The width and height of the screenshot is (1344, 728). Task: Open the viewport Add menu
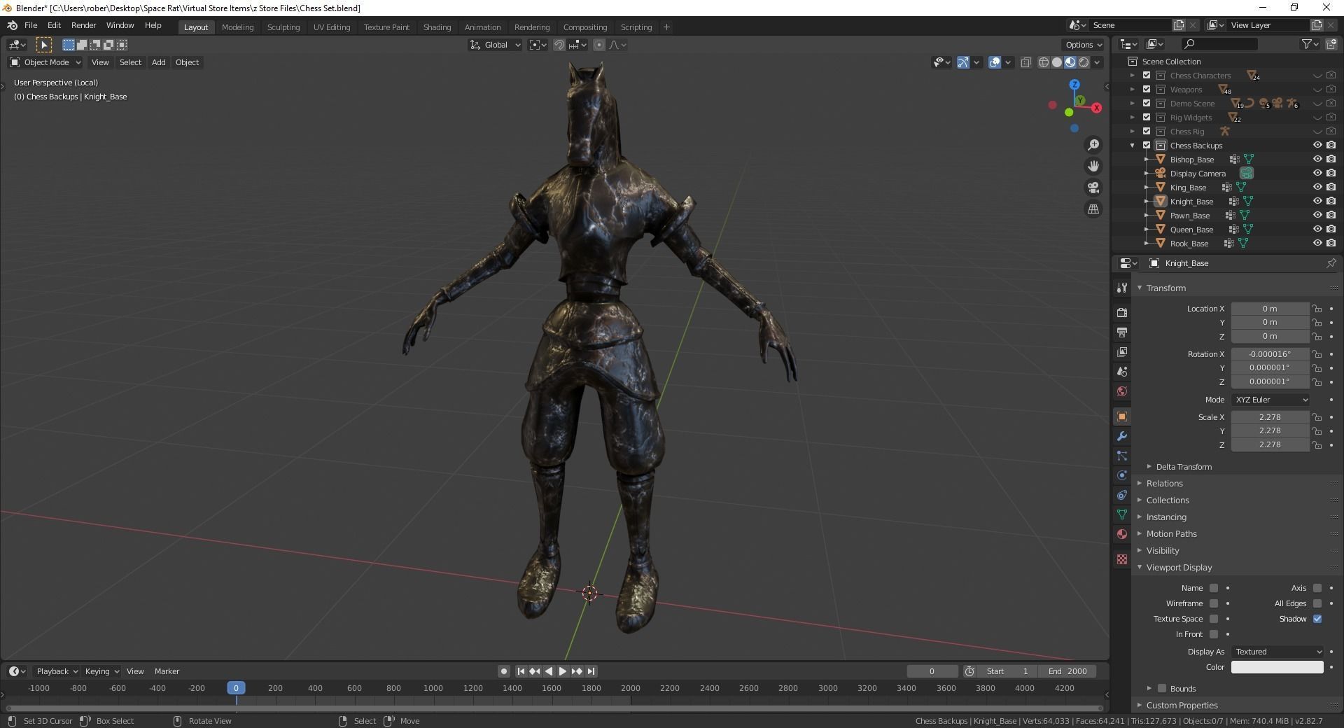point(159,62)
